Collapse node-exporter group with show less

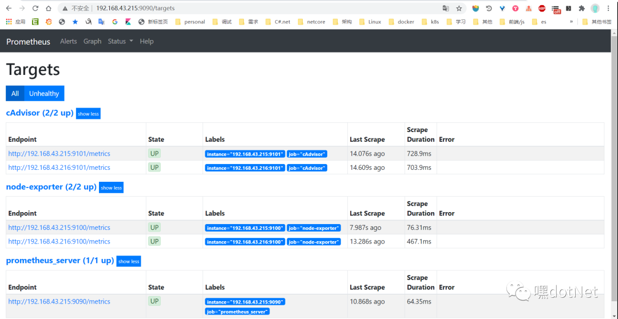pyautogui.click(x=111, y=188)
